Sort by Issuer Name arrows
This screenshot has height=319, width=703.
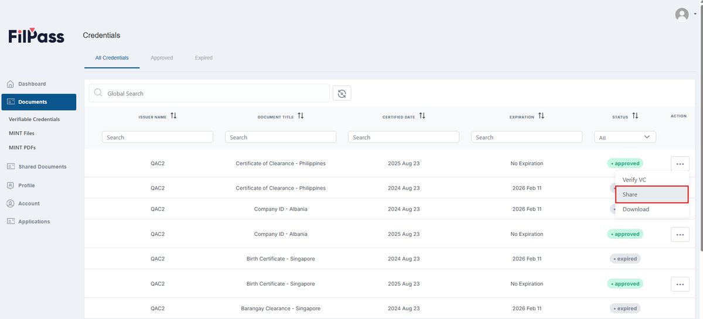click(x=173, y=116)
